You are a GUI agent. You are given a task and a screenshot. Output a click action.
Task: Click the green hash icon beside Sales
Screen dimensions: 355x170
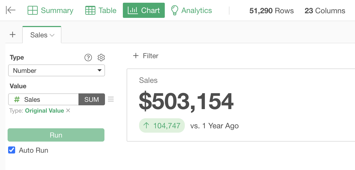pos(17,100)
